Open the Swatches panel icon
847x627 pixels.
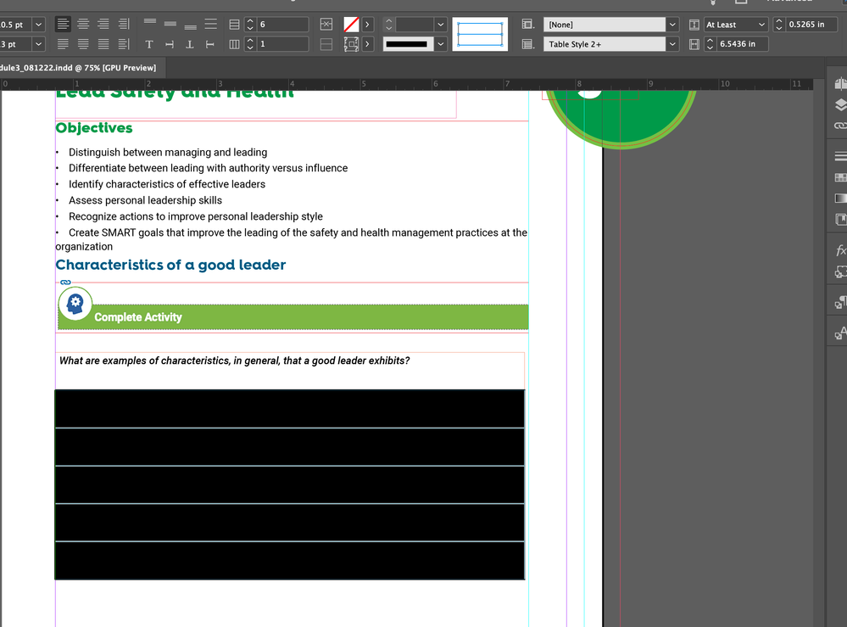pyautogui.click(x=840, y=177)
